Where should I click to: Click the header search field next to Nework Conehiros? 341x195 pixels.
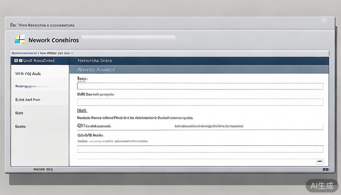128,37
